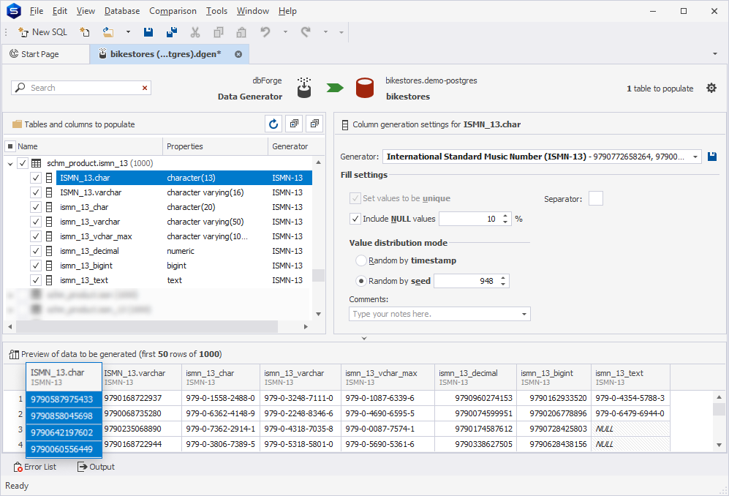Screen dimensions: 729x496
Task: Click the Undo arrow icon
Action: 265,32
